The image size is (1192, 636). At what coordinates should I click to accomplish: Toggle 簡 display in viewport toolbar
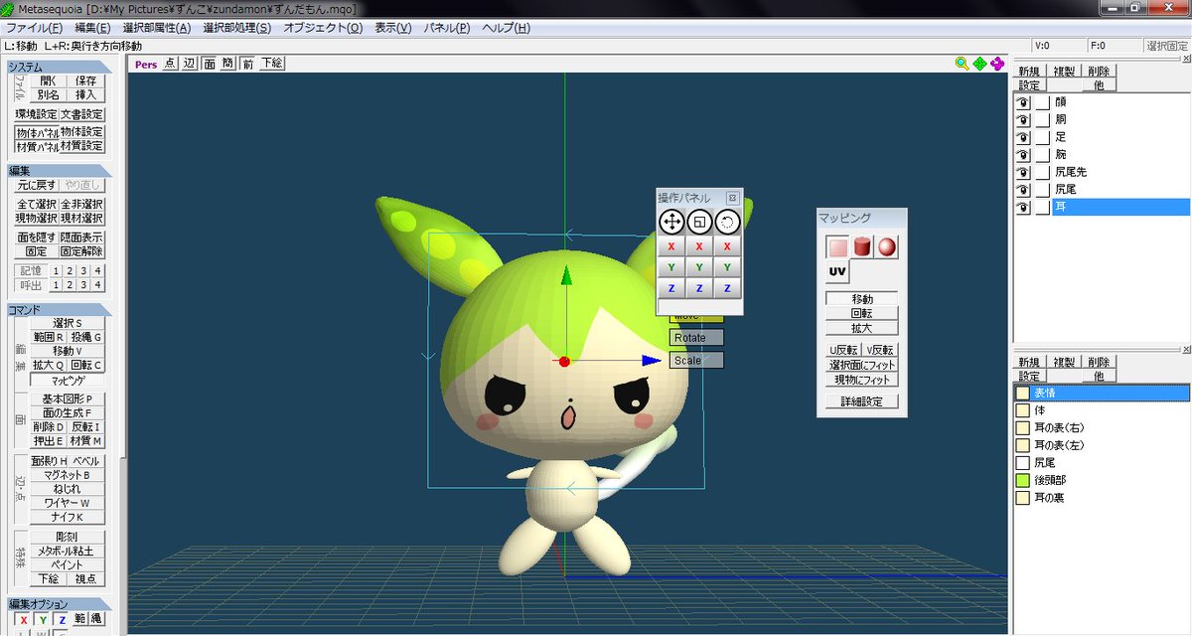227,64
